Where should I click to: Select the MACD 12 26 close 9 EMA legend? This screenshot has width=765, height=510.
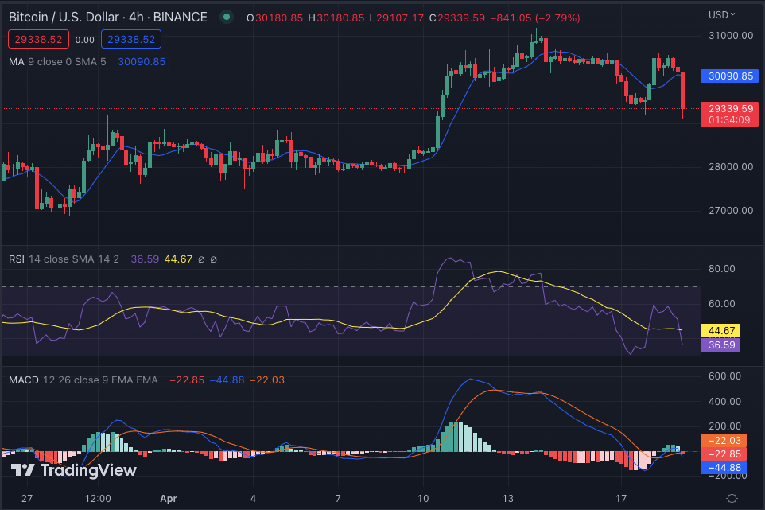pyautogui.click(x=83, y=380)
